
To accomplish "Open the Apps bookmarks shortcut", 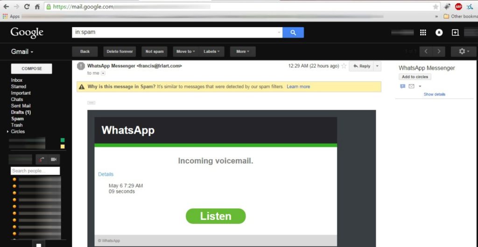I will [x=11, y=16].
